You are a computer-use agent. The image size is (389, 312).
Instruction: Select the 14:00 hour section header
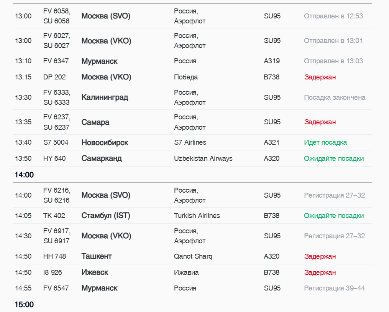24,175
